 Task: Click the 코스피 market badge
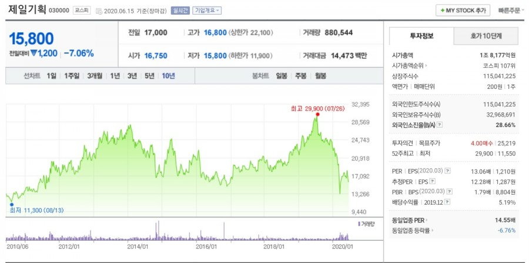(82, 11)
